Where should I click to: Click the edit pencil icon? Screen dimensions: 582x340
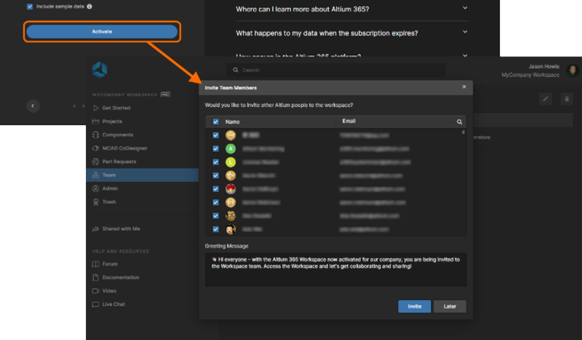pyautogui.click(x=546, y=99)
